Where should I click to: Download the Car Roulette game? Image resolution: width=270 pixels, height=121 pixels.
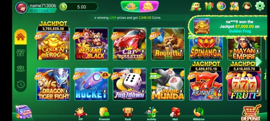tap(143, 51)
